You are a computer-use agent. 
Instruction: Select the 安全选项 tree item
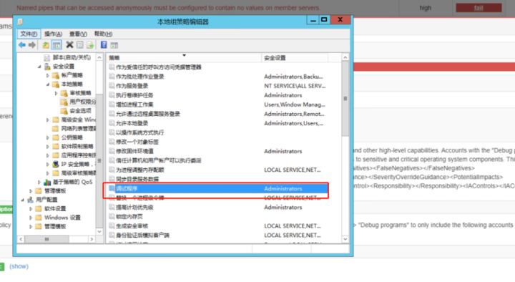(x=80, y=111)
